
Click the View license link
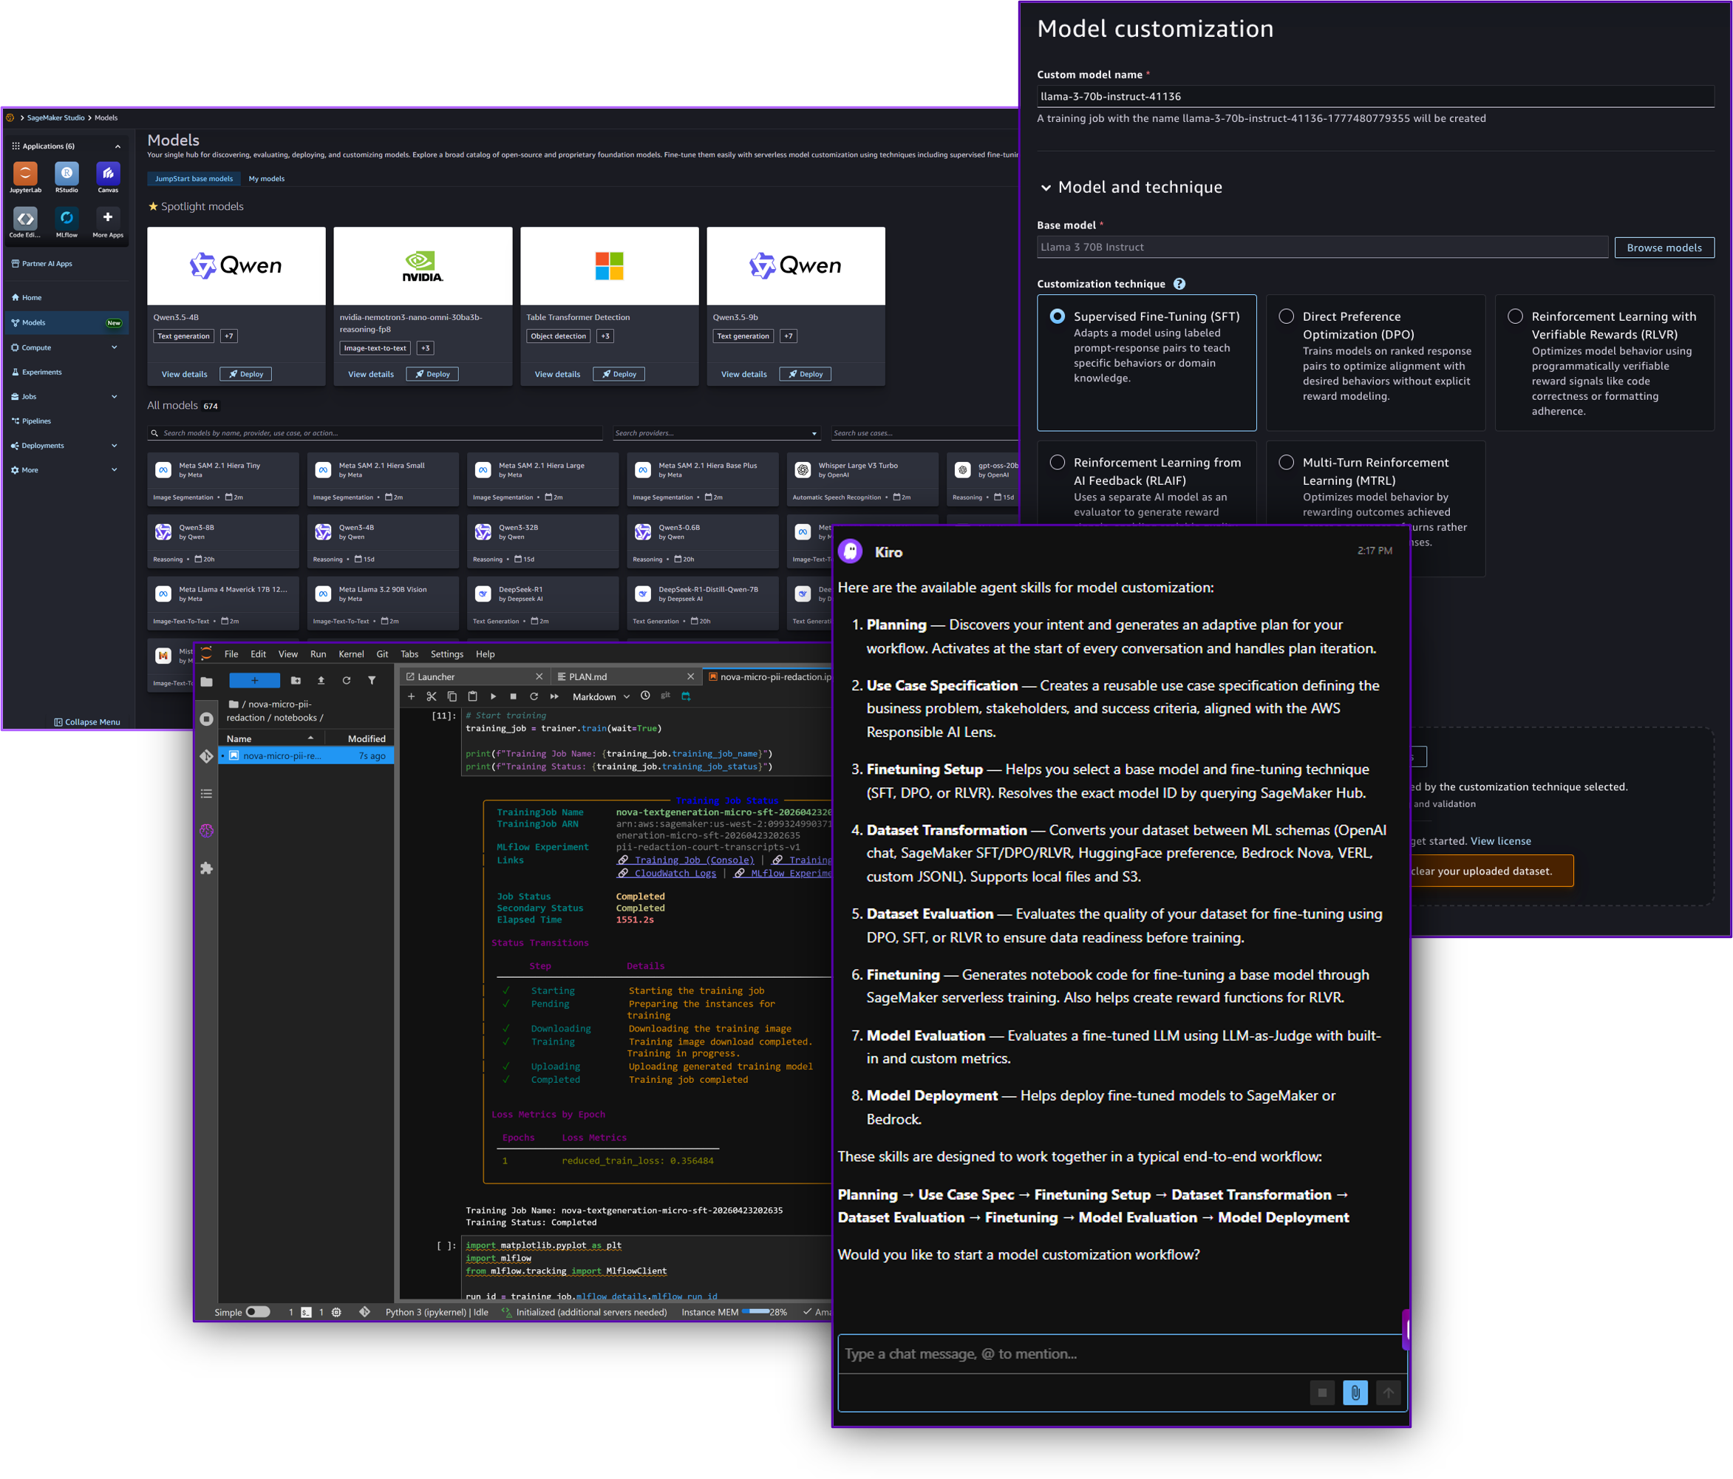[x=1500, y=840]
